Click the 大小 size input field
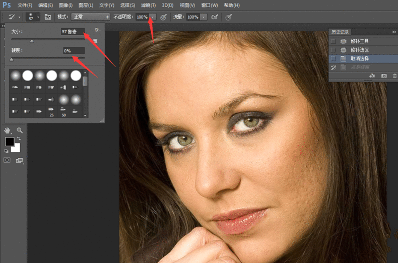Screen dimensions: 398x263 tap(73, 31)
